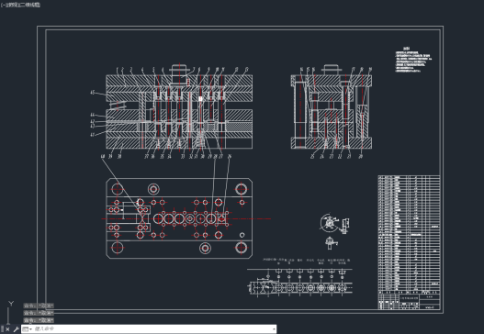
Task: Select balloon number 45 in front section view
Action: click(93, 93)
